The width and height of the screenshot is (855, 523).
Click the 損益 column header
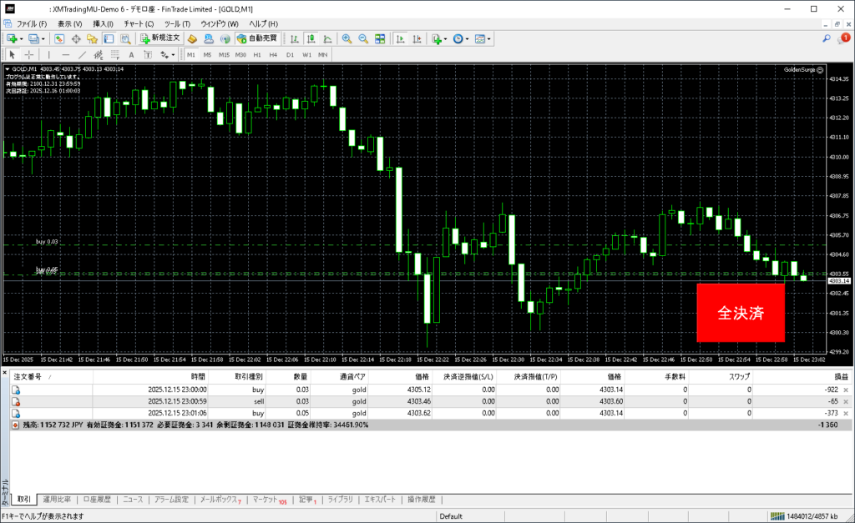[x=831, y=377]
